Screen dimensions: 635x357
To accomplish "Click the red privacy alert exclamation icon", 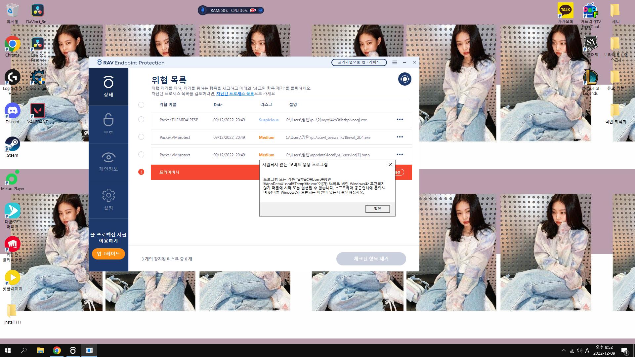I will pos(141,172).
